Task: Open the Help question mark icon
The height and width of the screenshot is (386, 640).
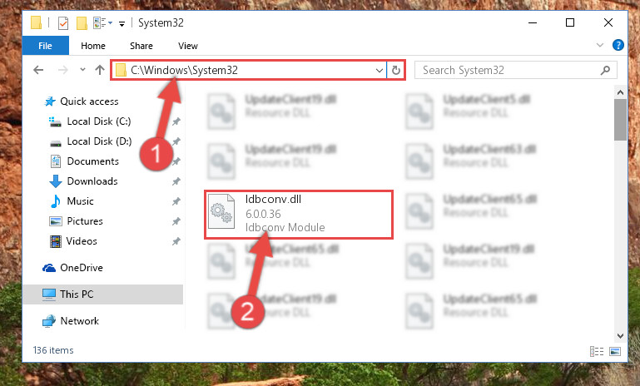Action: point(618,45)
